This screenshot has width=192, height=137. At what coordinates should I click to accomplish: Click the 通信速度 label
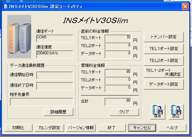[x=44, y=47]
